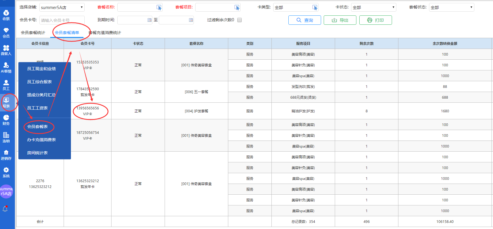Viewport: 493px width, 229px height.
Task: Click the 套餐名称 column header
Action: pyautogui.click(x=196, y=44)
